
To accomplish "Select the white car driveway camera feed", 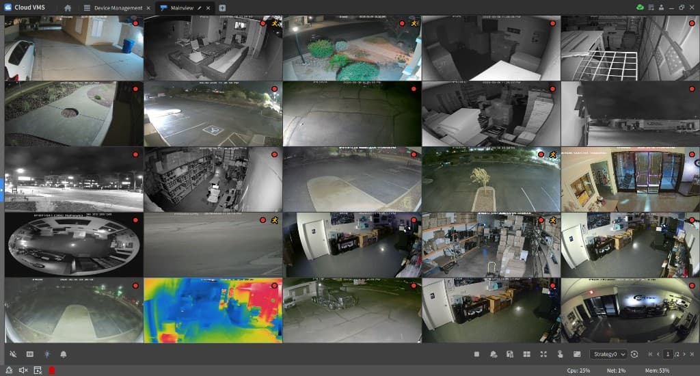I will pyautogui.click(x=74, y=49).
